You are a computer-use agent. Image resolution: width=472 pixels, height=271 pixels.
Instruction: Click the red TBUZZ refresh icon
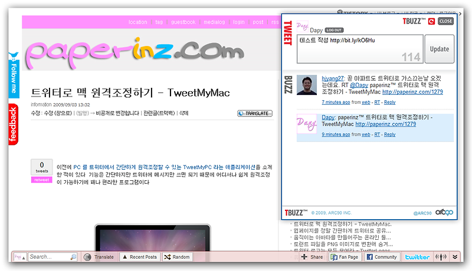pyautogui.click(x=432, y=21)
